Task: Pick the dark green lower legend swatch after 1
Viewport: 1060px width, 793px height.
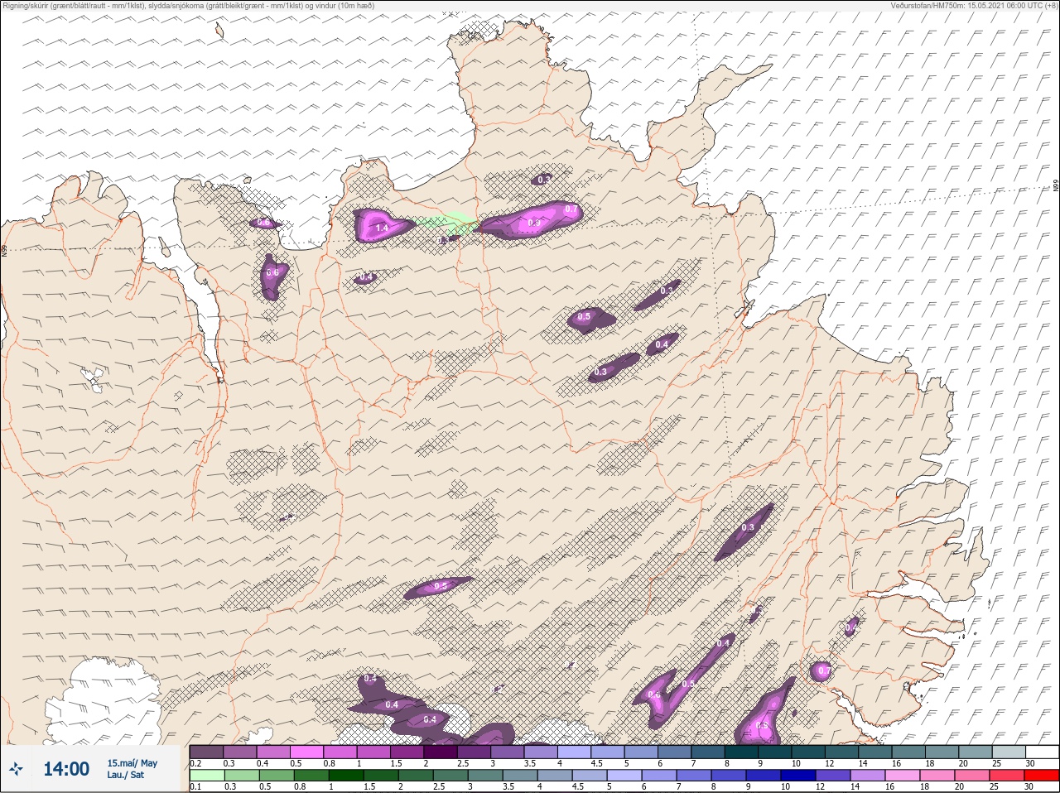Action: click(344, 776)
